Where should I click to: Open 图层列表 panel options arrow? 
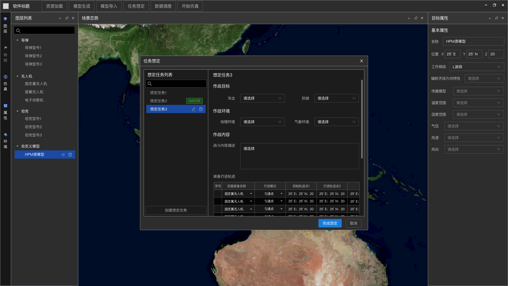click(60, 18)
